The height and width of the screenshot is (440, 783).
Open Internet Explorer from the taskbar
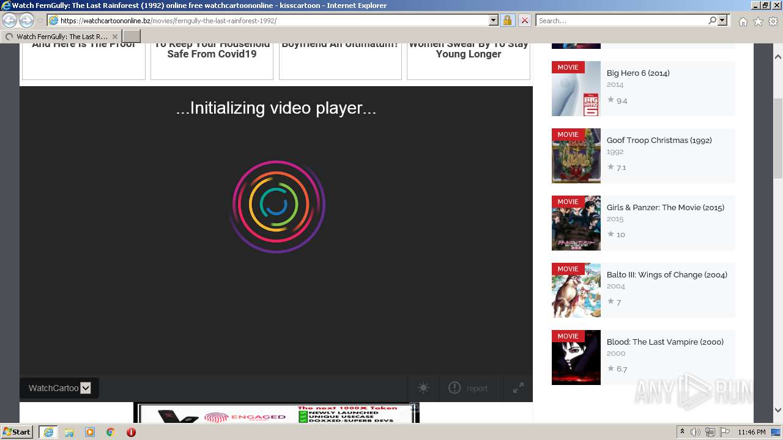pos(48,432)
